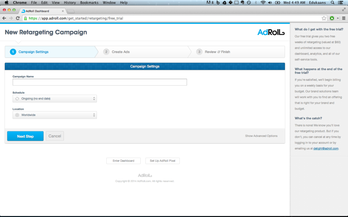Click 'What do I get with the free trial?' heading
The height and width of the screenshot is (217, 348).
319,29
